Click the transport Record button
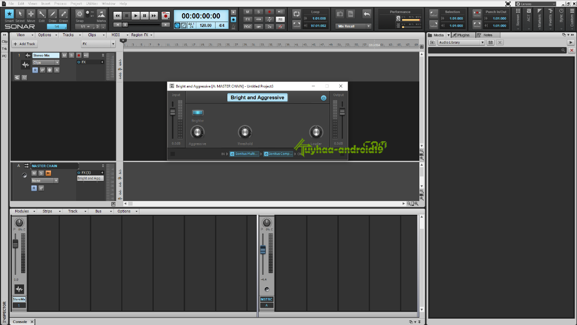Image resolution: width=577 pixels, height=325 pixels. coord(165,16)
